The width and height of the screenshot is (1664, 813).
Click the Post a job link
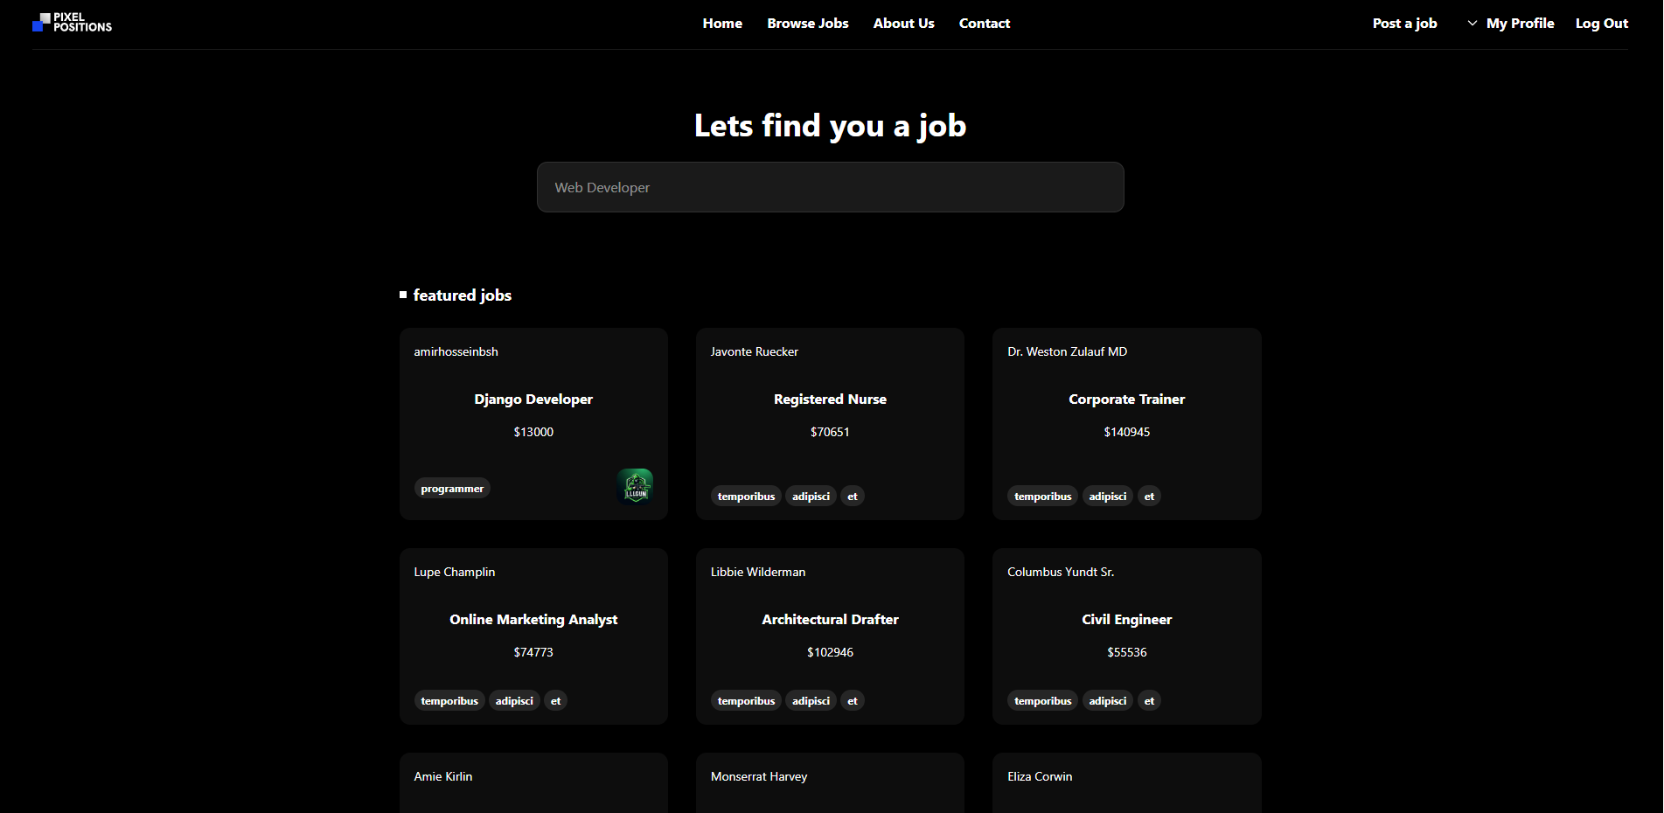(x=1404, y=24)
